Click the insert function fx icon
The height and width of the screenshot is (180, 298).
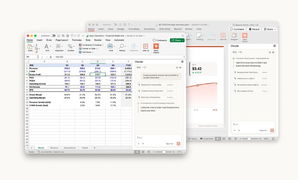(51, 57)
